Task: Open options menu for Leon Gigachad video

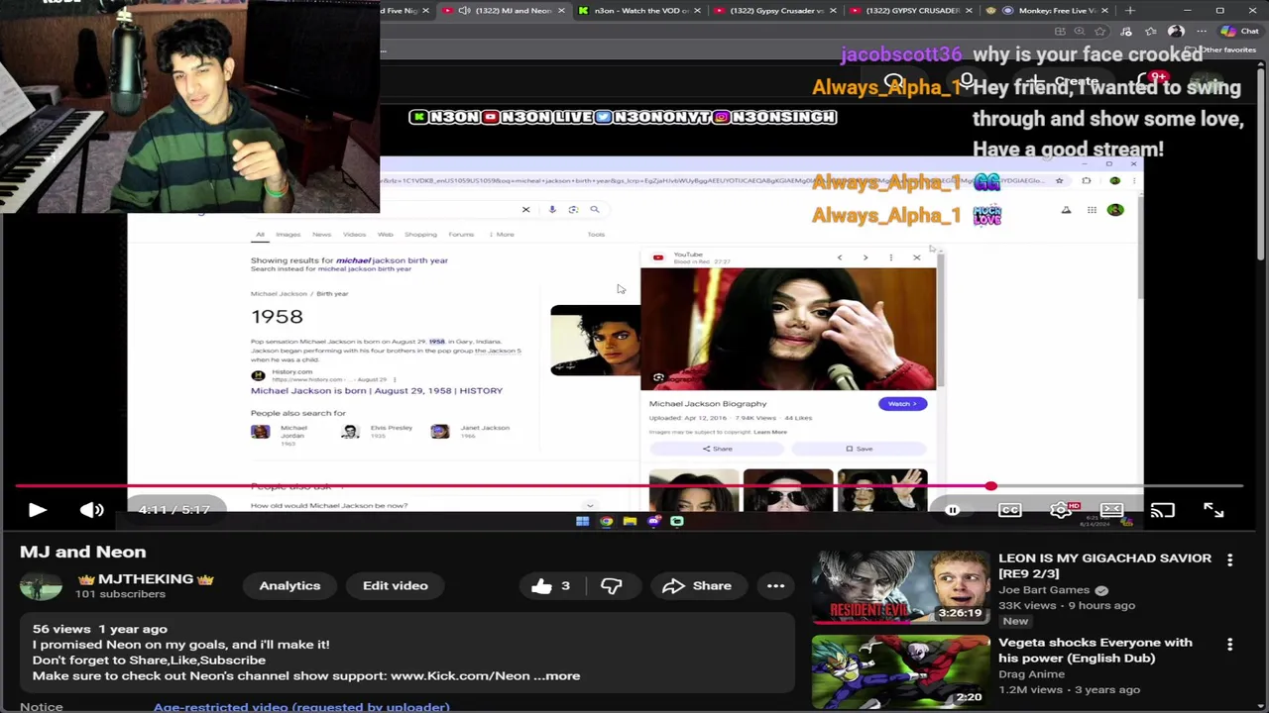Action: pos(1229,560)
